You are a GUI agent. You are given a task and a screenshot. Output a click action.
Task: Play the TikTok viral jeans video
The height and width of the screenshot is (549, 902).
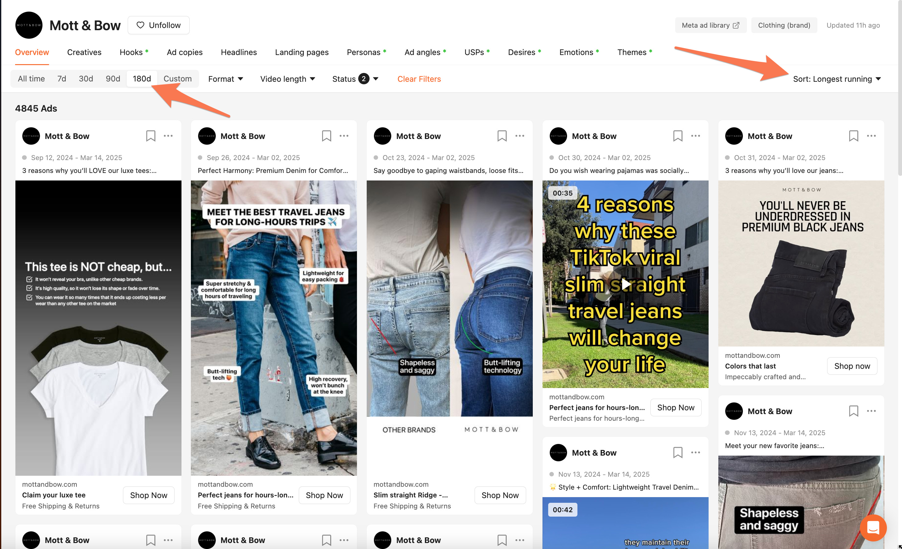pos(625,284)
